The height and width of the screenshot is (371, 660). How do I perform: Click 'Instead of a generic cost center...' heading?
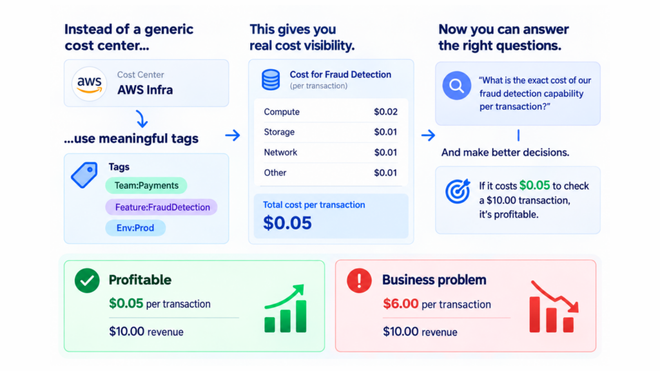point(128,37)
